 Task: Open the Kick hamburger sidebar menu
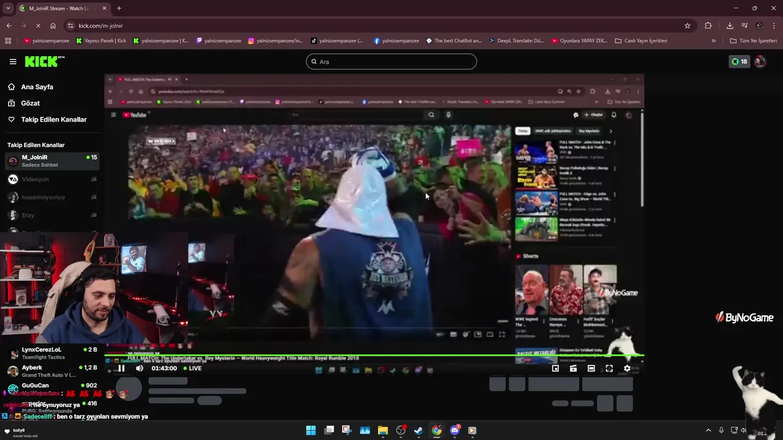13,62
